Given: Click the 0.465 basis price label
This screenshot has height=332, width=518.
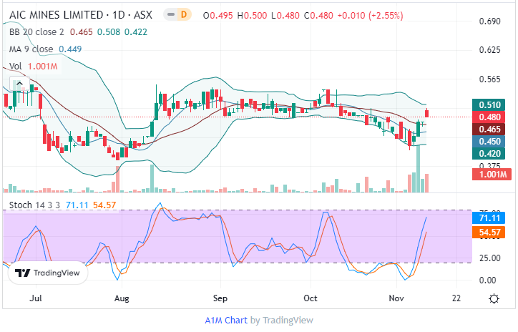Looking at the screenshot, I should [x=489, y=130].
